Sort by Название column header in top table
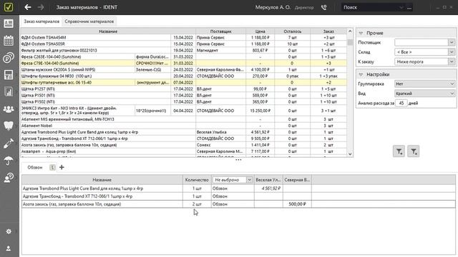Screen dimensions: 458x257 pos(108,31)
